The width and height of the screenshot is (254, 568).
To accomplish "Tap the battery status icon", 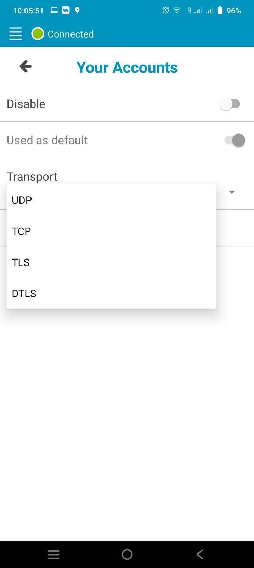I will 220,10.
